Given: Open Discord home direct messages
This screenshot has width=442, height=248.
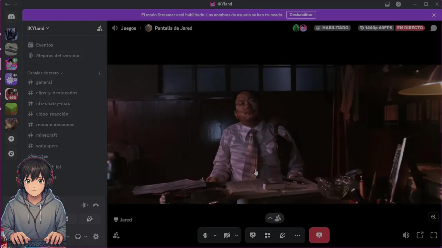Looking at the screenshot, I should 11,17.
